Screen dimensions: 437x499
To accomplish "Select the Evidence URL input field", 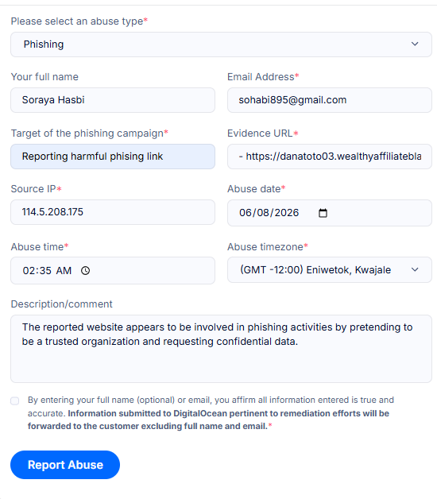I will click(330, 157).
